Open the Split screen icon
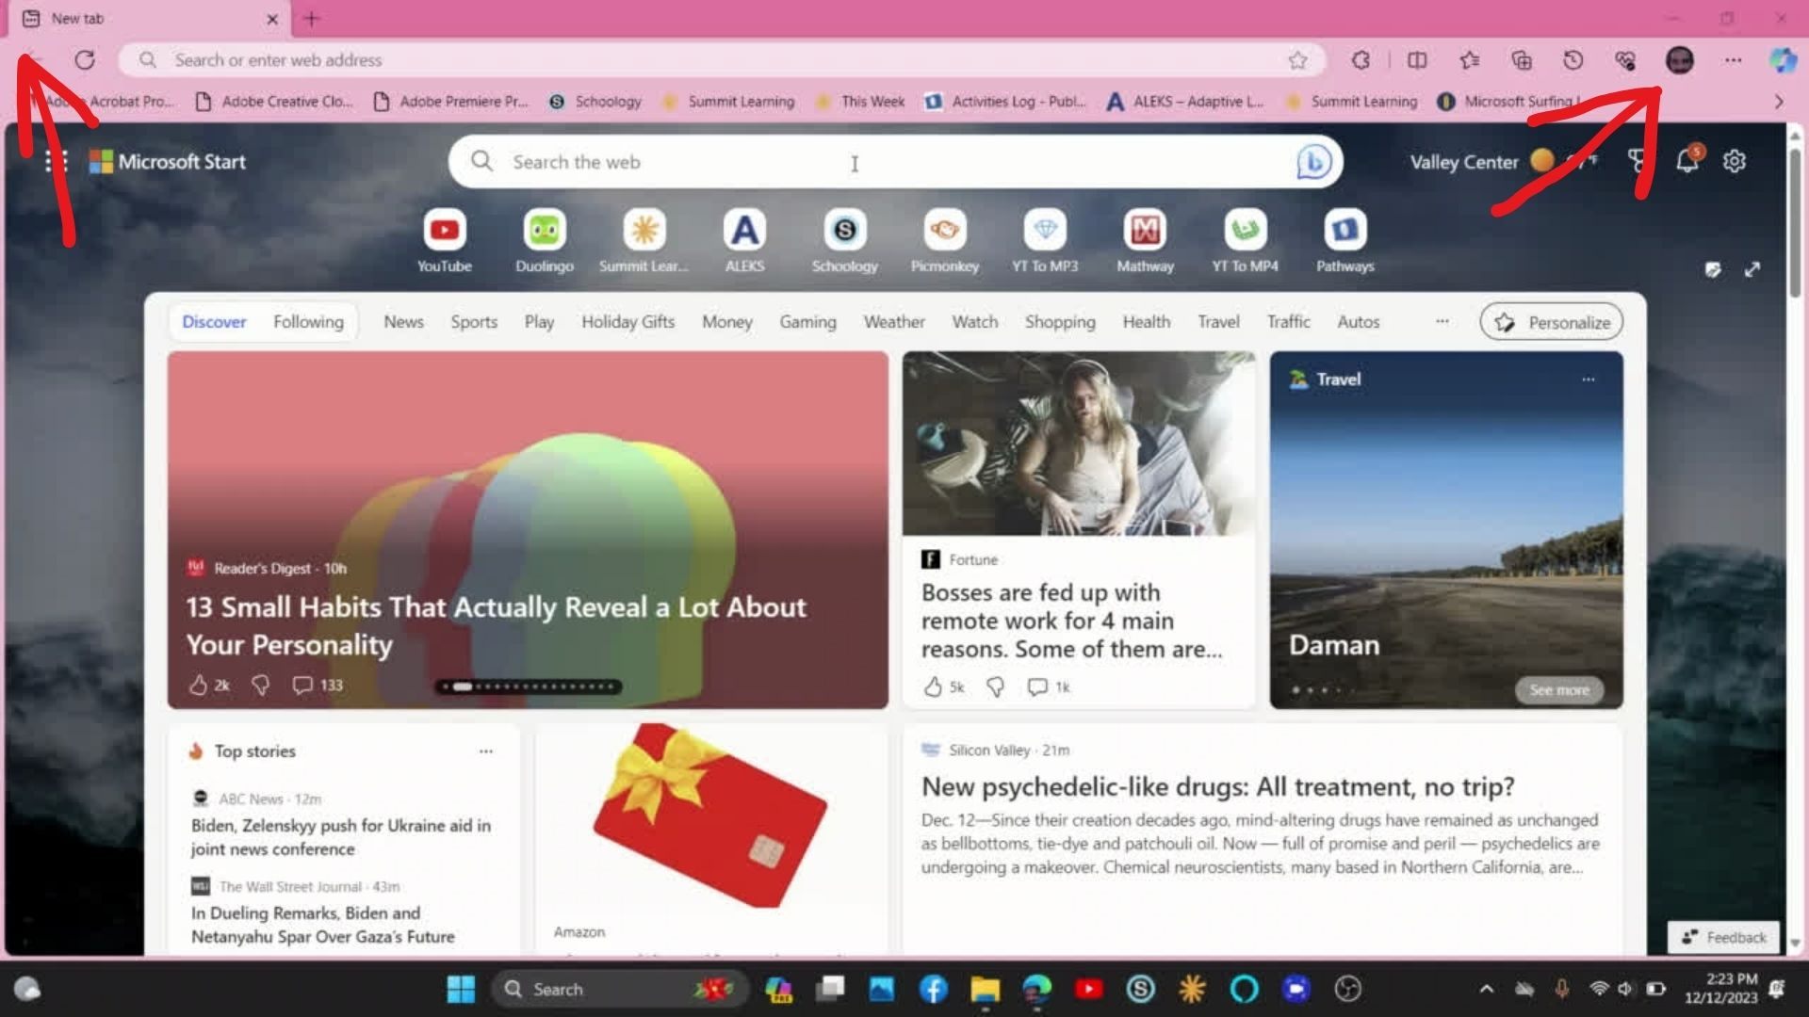Image resolution: width=1809 pixels, height=1017 pixels. click(x=1416, y=60)
